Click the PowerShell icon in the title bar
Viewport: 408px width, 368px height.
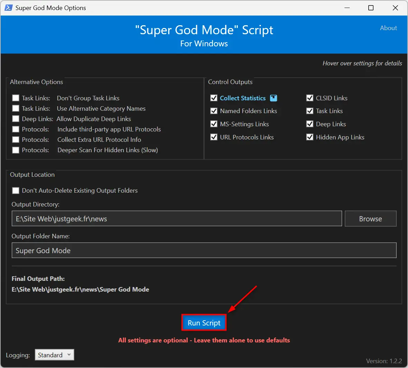click(x=8, y=8)
